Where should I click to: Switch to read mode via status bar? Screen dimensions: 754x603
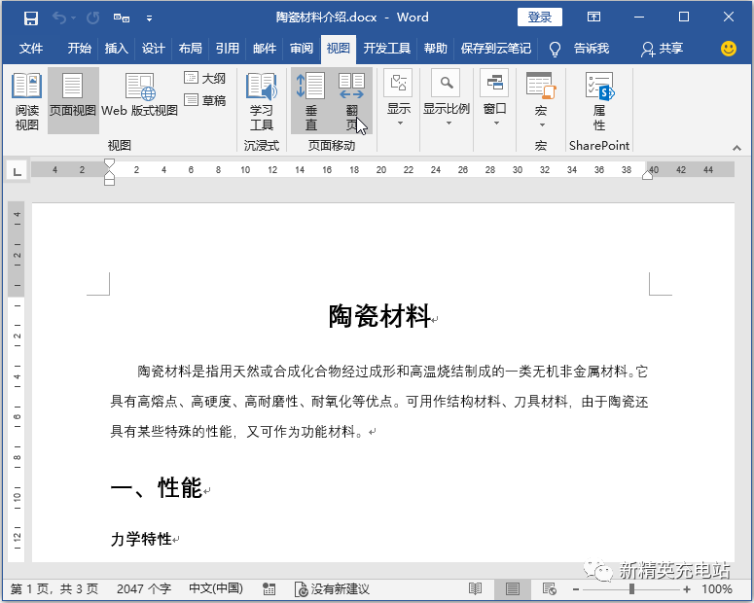pos(475,589)
